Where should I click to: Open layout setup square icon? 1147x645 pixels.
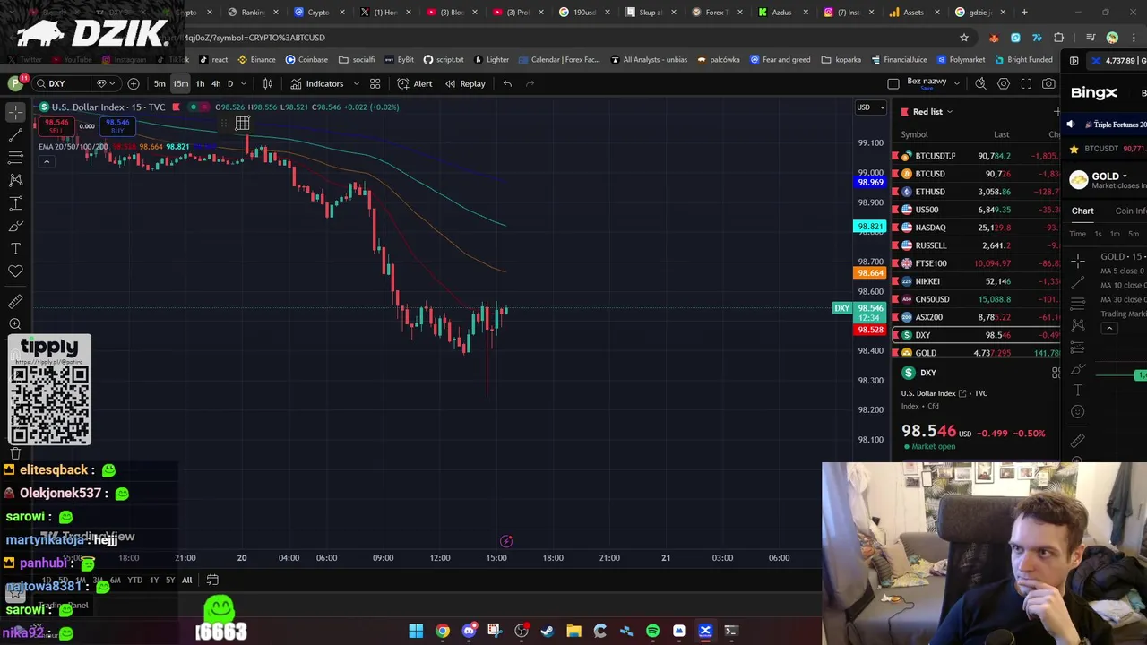pos(893,83)
